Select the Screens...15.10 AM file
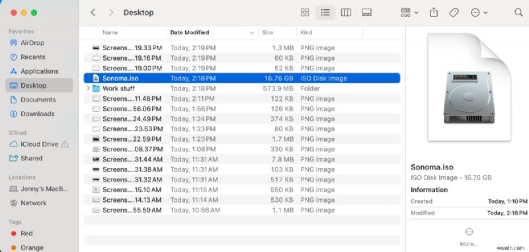 pyautogui.click(x=242, y=190)
